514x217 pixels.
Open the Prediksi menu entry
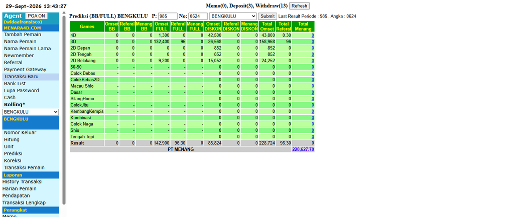[x=13, y=153]
